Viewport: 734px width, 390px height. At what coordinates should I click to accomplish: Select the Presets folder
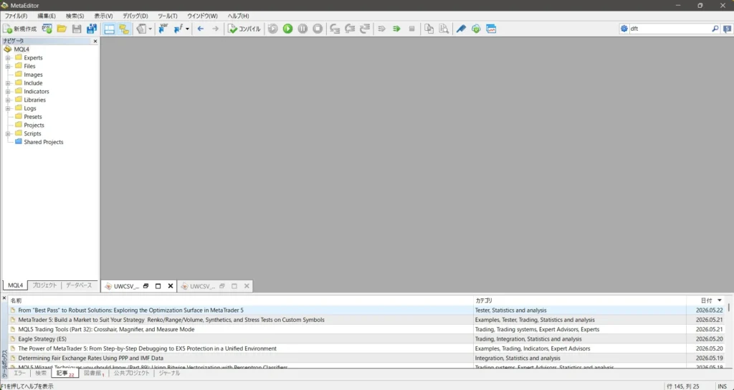pos(33,117)
